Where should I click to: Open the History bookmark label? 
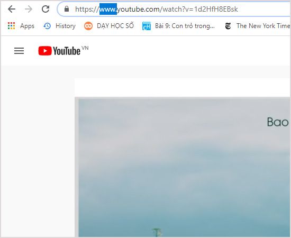(x=66, y=26)
